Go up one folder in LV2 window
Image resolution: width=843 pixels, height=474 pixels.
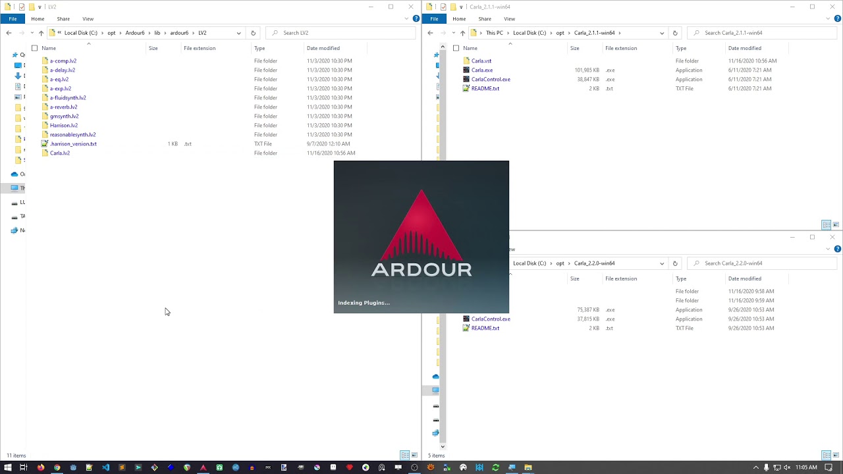pos(41,33)
